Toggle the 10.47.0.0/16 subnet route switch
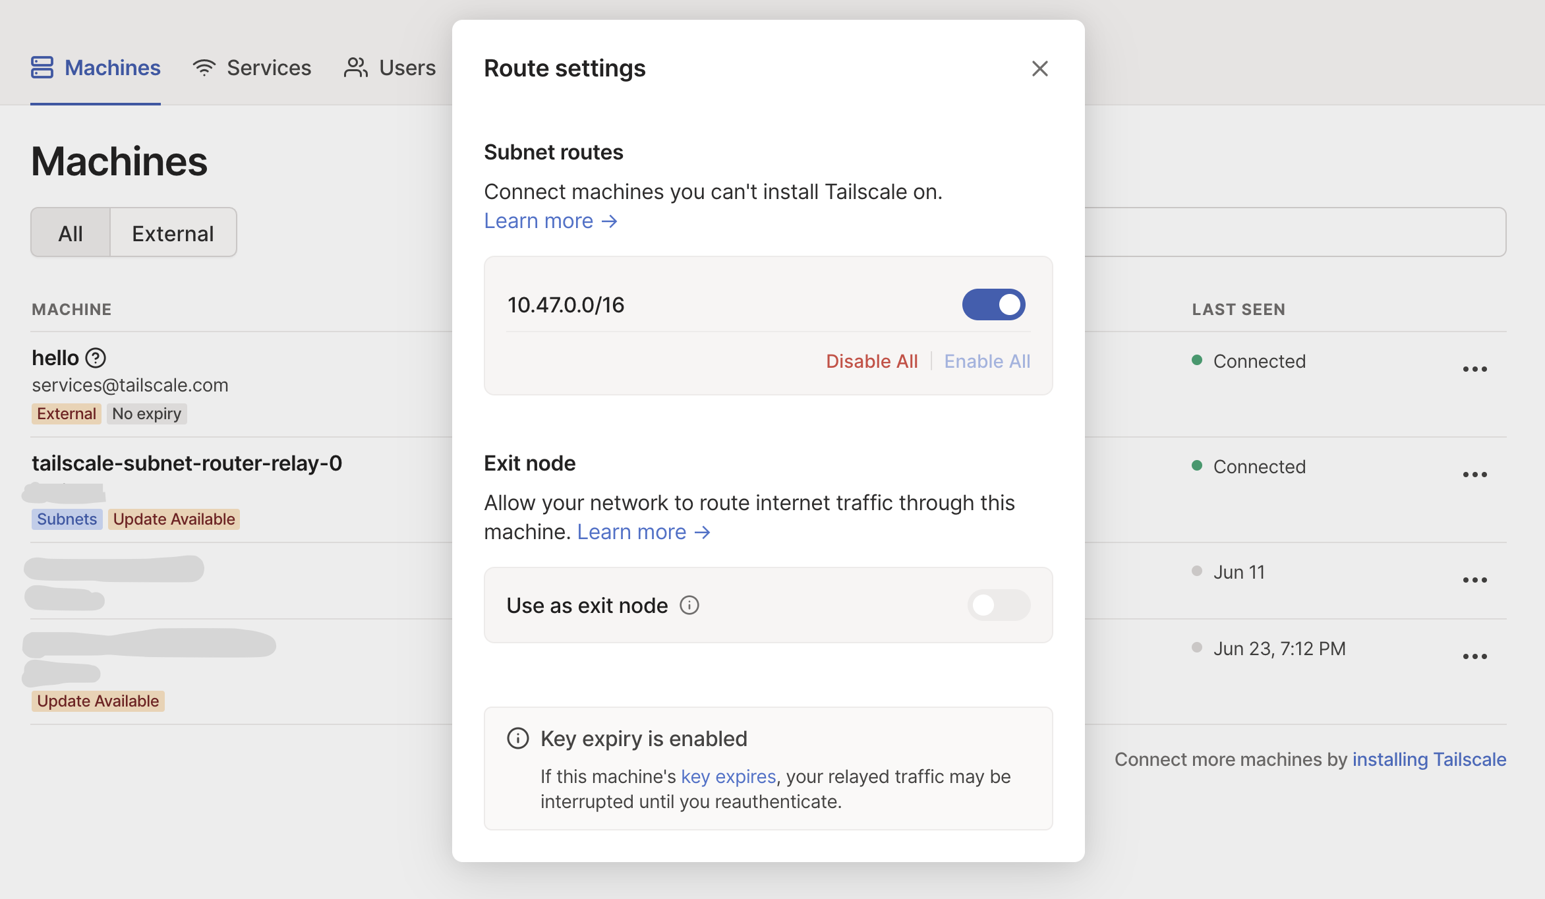1545x899 pixels. (993, 304)
